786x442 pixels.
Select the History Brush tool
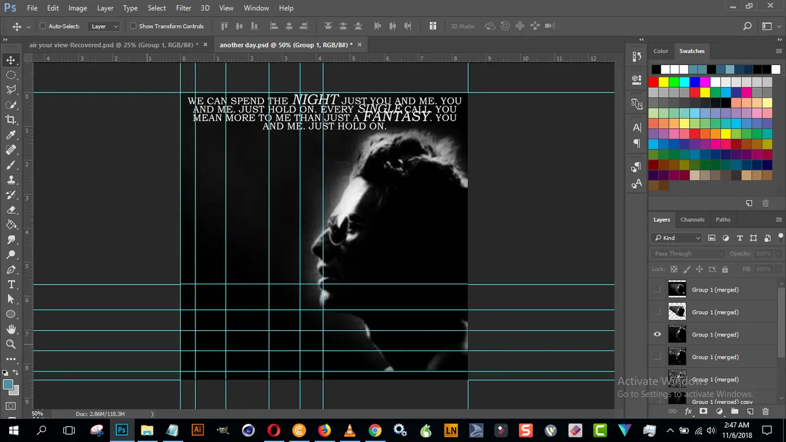pos(11,195)
